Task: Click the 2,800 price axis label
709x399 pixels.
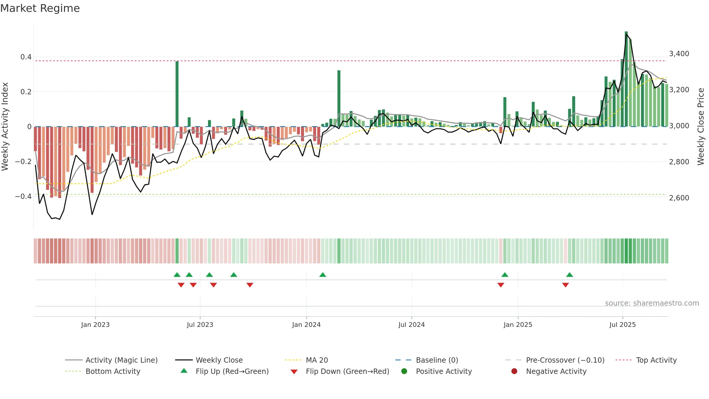Action: 679,162
